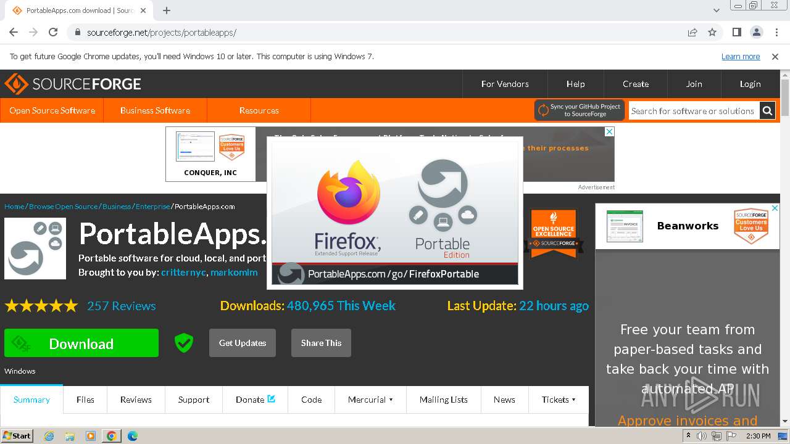Select the Support tab
The image size is (790, 444).
(194, 400)
